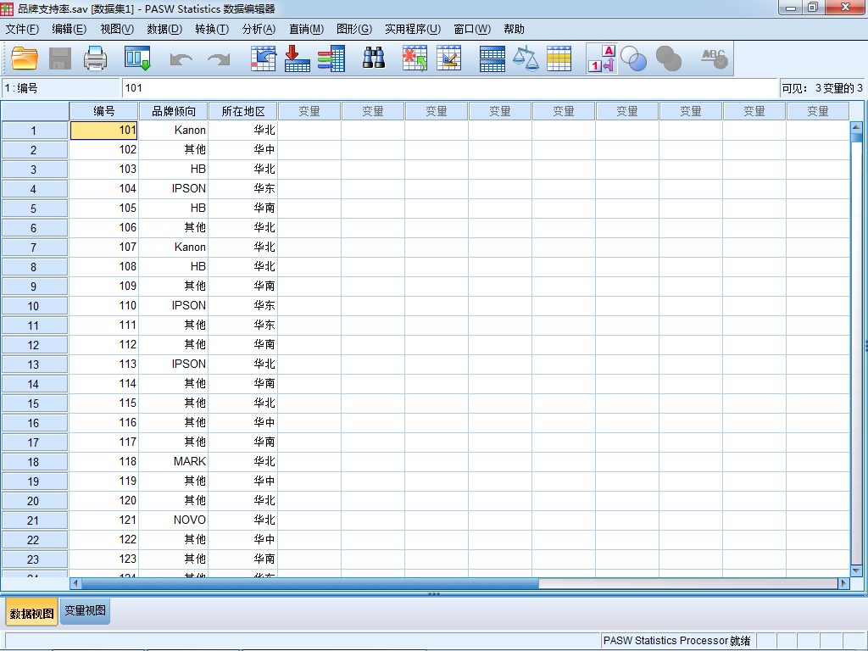Select cell 104 in 编号 column
The image size is (868, 651).
103,189
